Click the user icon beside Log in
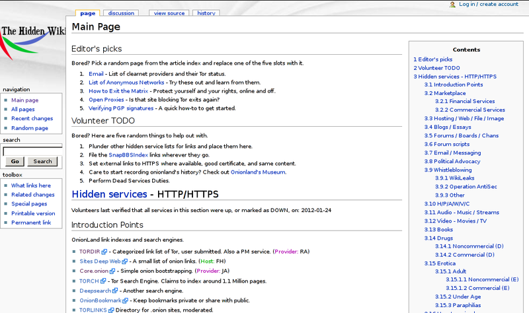 click(452, 5)
